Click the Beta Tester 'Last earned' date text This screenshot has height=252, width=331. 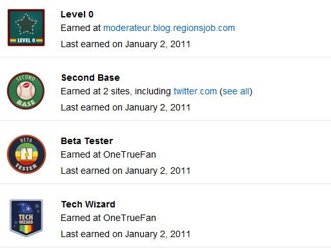(x=126, y=171)
